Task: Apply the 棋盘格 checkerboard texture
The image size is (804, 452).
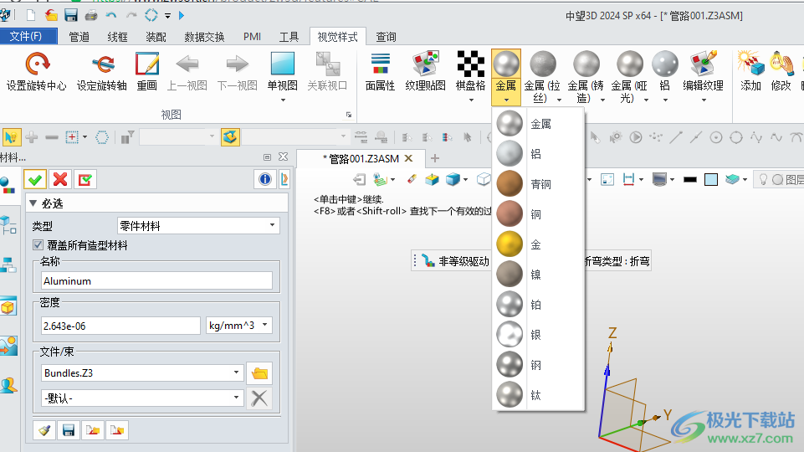Action: pyautogui.click(x=471, y=65)
